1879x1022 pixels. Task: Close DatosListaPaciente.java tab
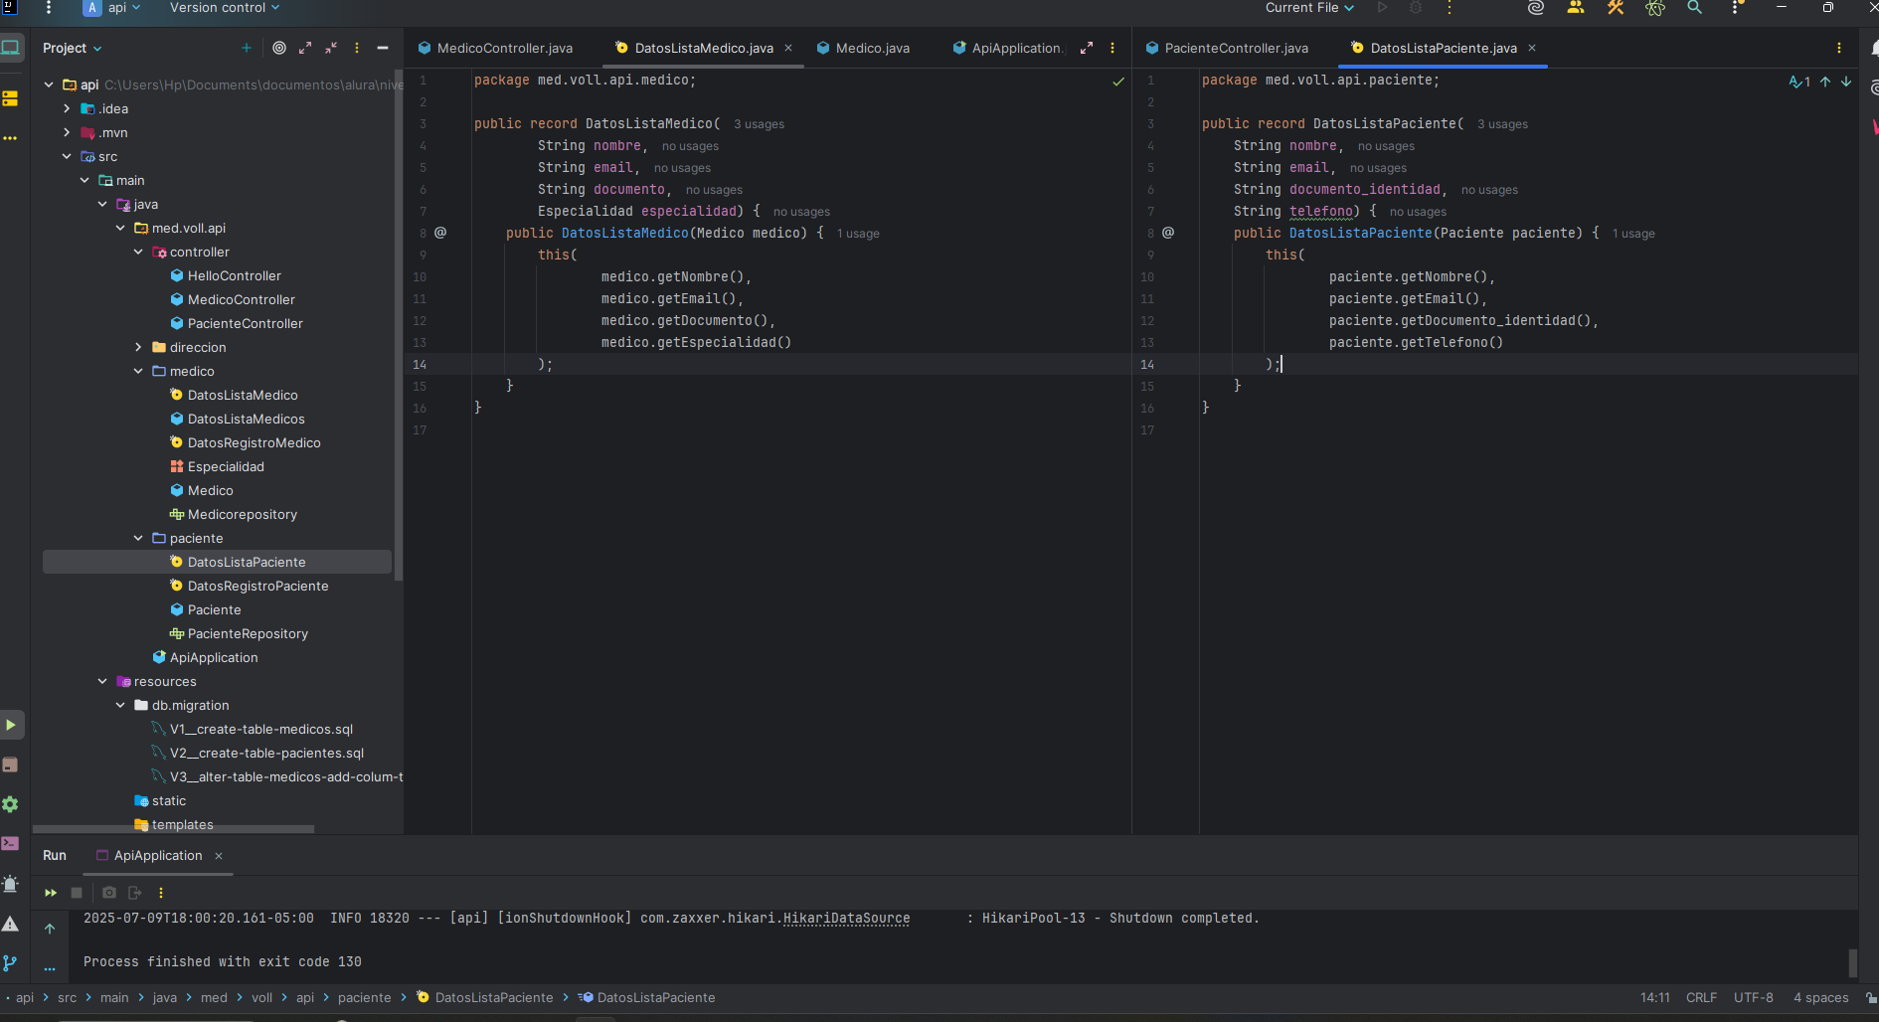(1532, 48)
